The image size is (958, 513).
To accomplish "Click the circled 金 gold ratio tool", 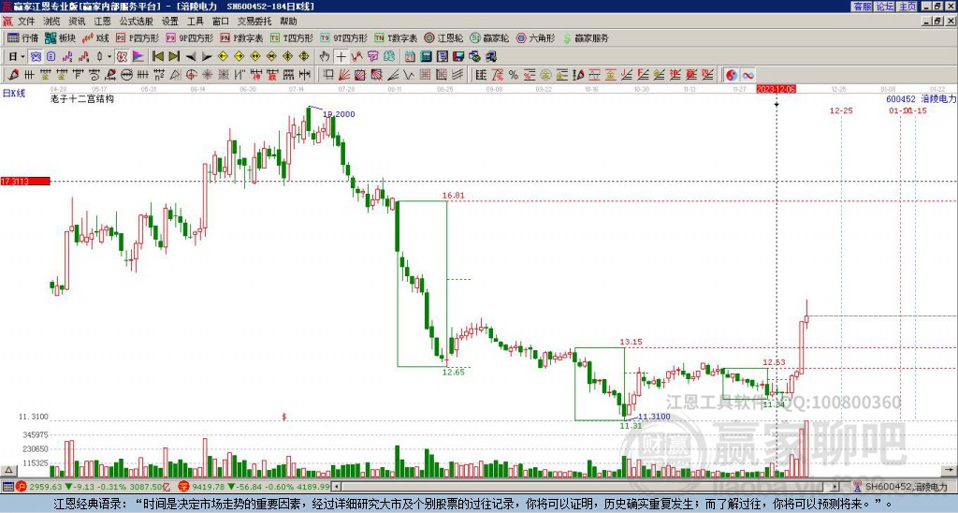I will pyautogui.click(x=545, y=75).
